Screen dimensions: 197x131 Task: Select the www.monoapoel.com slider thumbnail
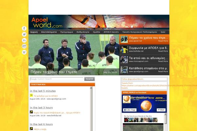coord(124,60)
